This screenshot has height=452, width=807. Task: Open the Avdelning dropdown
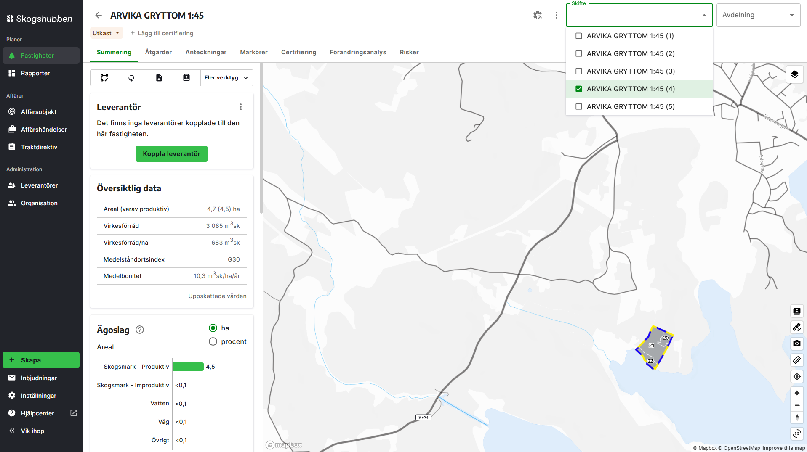[758, 15]
